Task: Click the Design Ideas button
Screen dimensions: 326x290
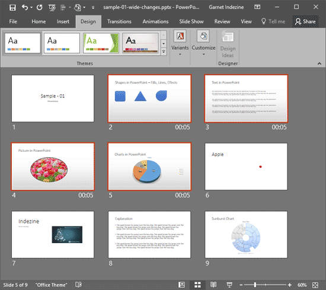Action: (x=228, y=44)
